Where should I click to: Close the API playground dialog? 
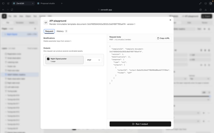(170, 20)
